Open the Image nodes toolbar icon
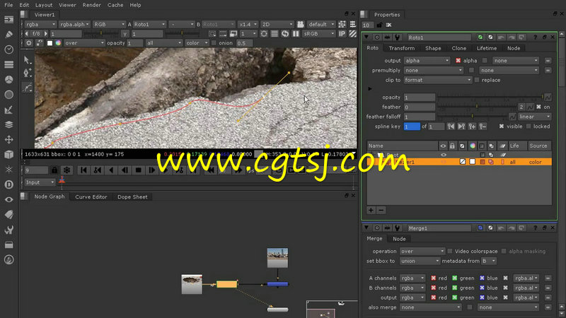566x318 pixels. (x=8, y=19)
